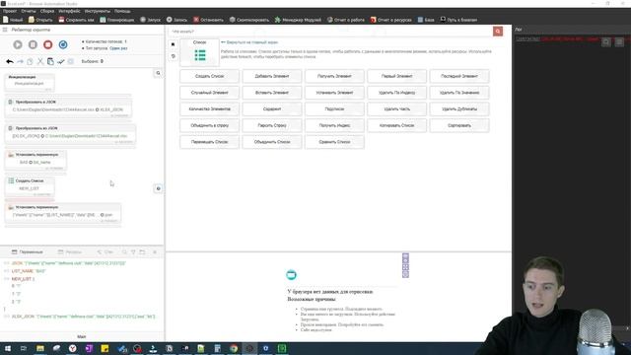
Task: Click the Получить Элемент action button
Action: coord(334,76)
